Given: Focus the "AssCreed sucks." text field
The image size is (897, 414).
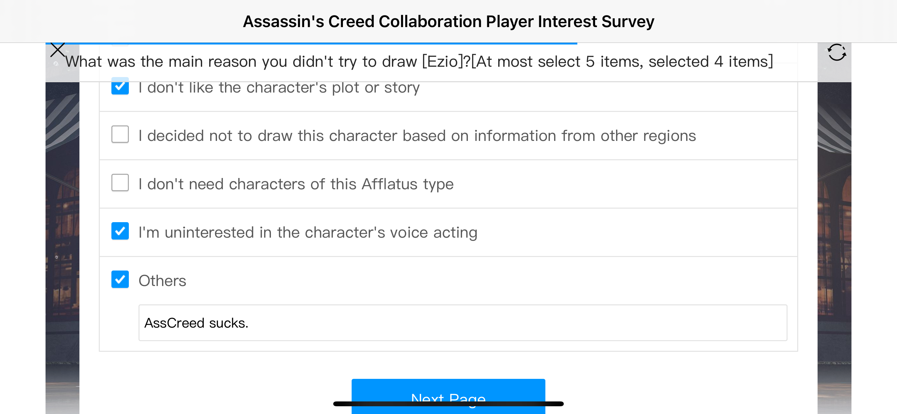Looking at the screenshot, I should [463, 323].
